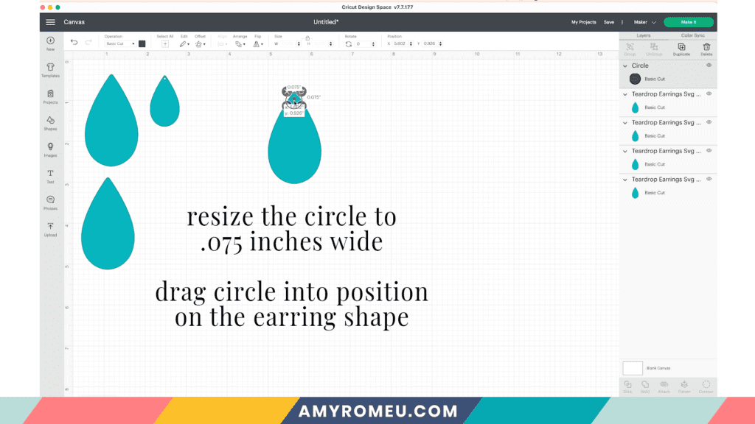
Task: Switch to the Layers tab
Action: point(643,35)
